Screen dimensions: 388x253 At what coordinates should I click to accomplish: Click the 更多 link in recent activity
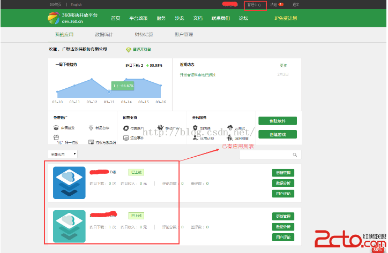(x=283, y=65)
